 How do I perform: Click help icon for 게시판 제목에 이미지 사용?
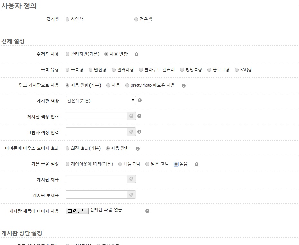[147, 211]
